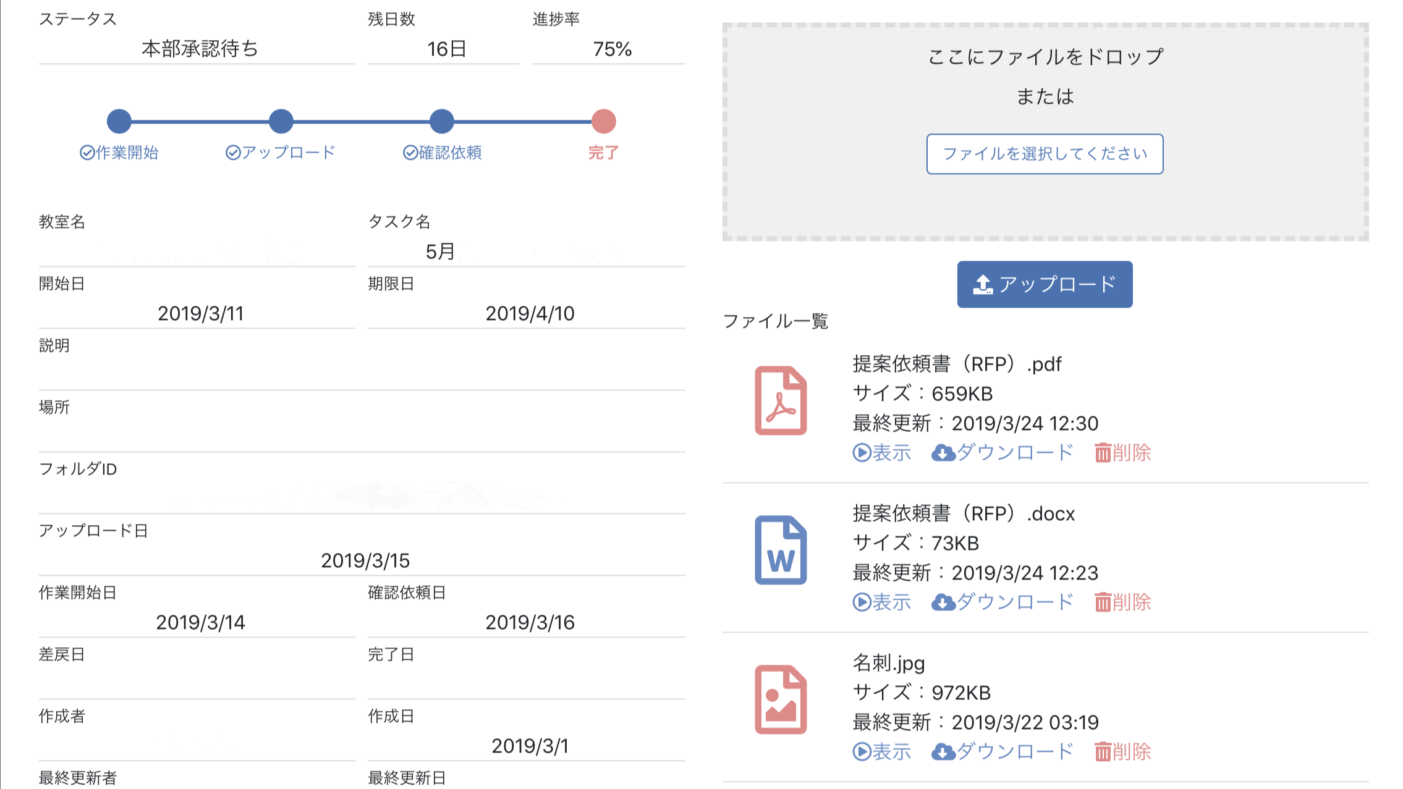Image resolution: width=1403 pixels, height=789 pixels.
Task: Show the 名刺.jpg image file
Action: click(x=882, y=752)
